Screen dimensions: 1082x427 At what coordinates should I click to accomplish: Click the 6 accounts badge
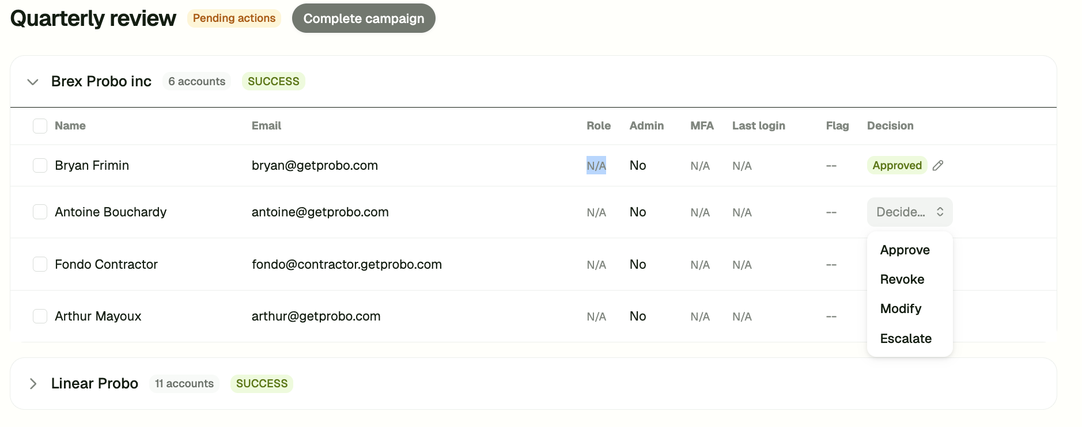tap(196, 81)
